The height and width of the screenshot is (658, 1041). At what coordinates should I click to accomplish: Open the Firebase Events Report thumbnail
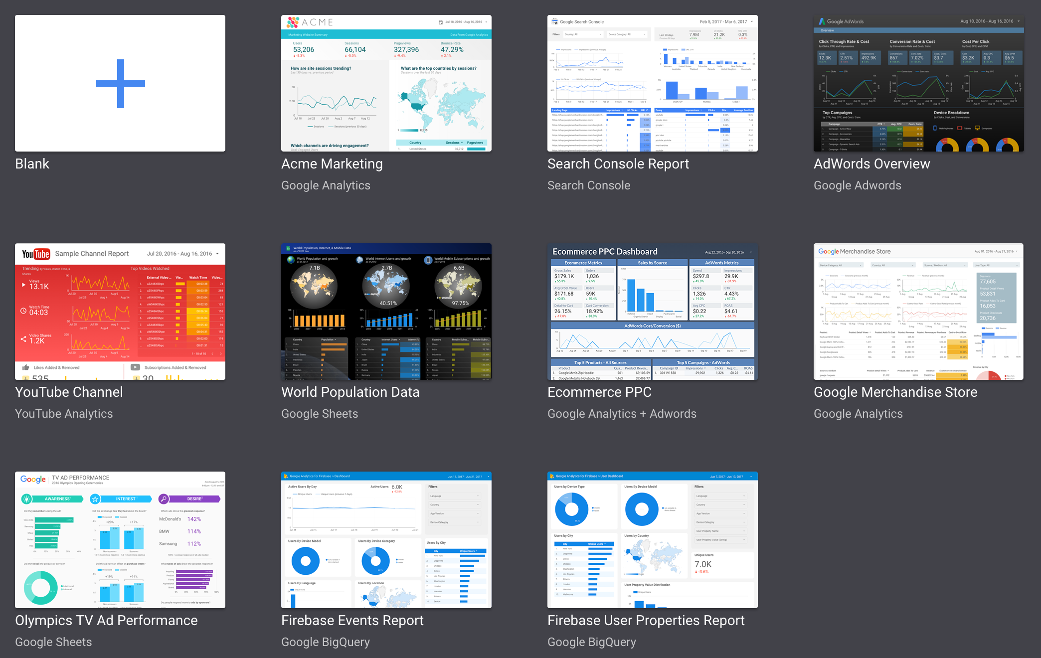tap(386, 540)
